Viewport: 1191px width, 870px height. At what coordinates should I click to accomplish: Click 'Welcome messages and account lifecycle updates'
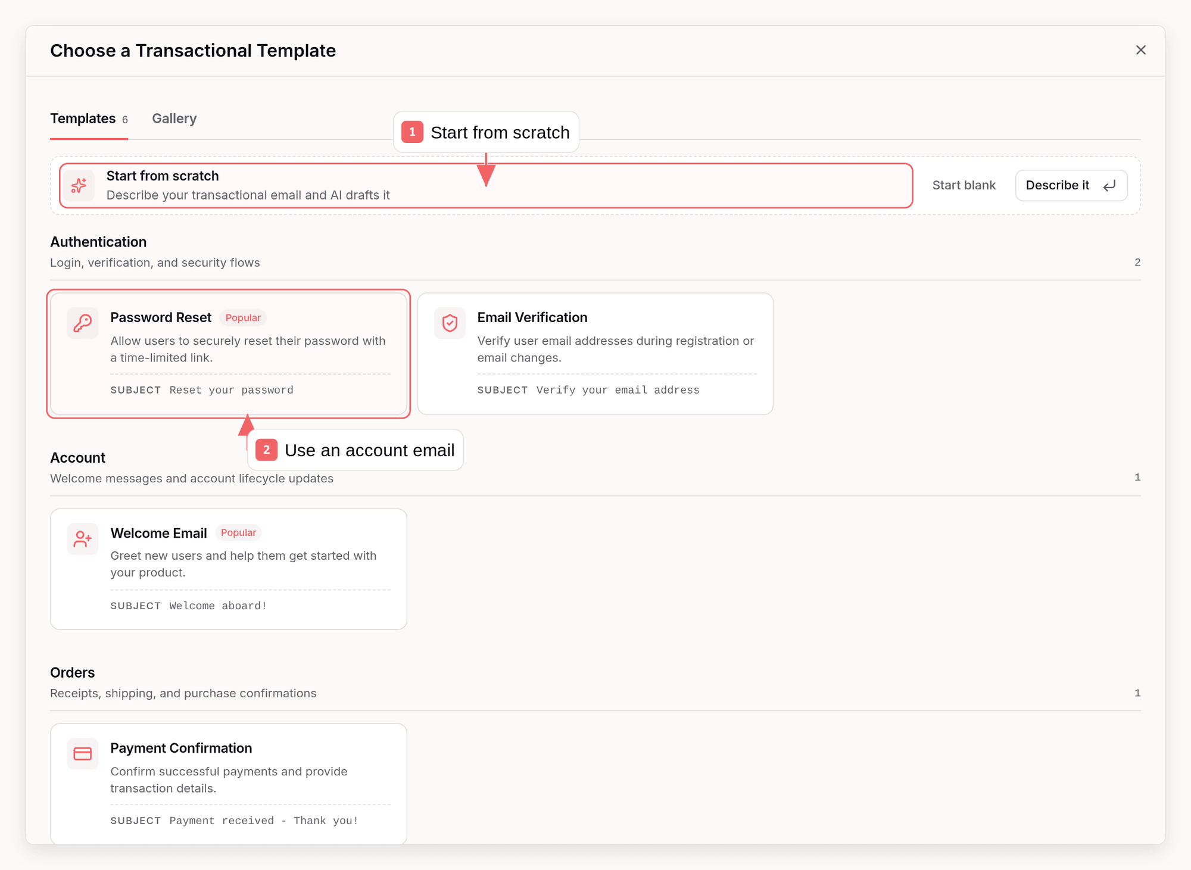click(192, 478)
